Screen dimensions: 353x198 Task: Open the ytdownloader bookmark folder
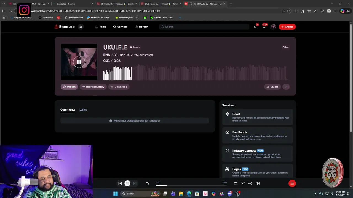click(x=74, y=18)
